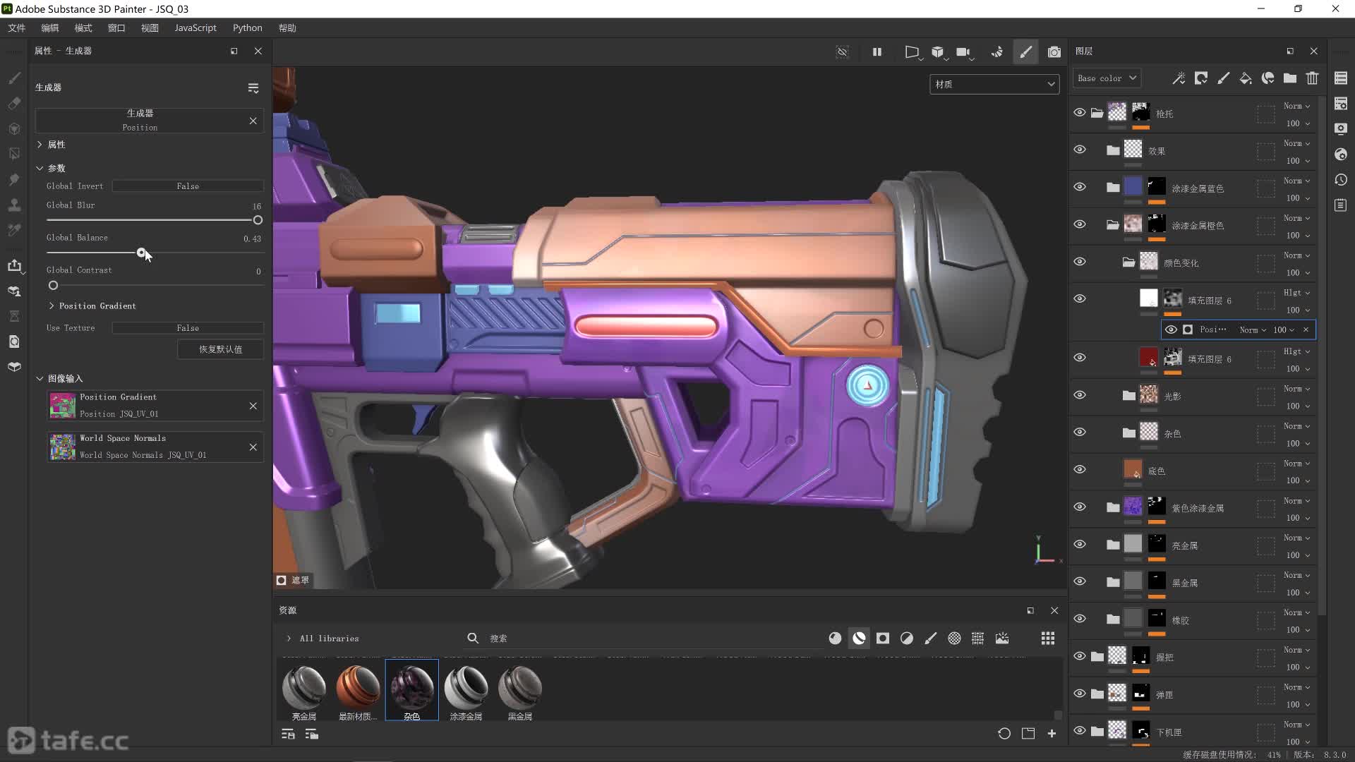Open the 窗口 menu
The width and height of the screenshot is (1355, 762).
coord(116,28)
